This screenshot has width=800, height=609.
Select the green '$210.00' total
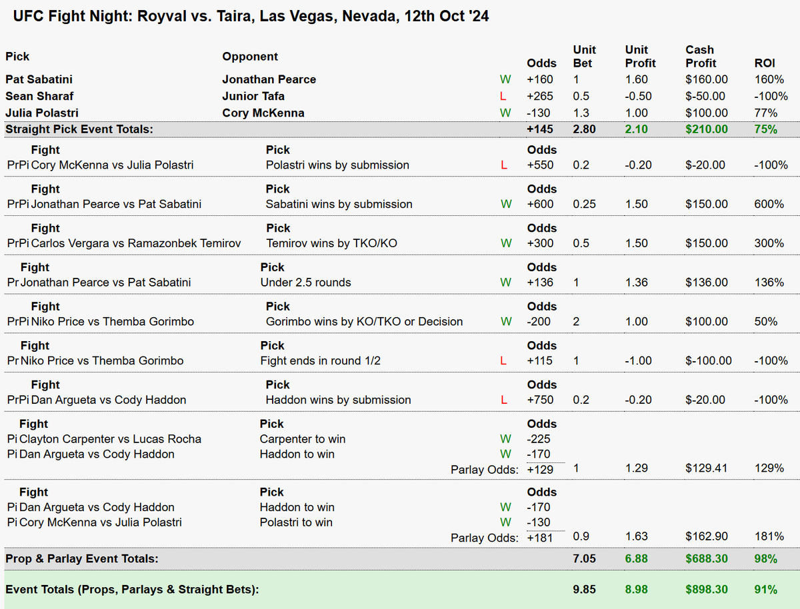[x=707, y=129]
